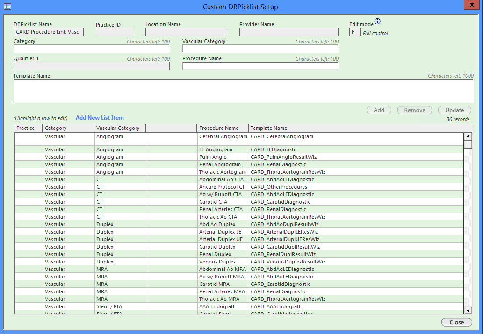Click the Edit mode info icon
Image resolution: width=483 pixels, height=334 pixels.
pyautogui.click(x=377, y=21)
